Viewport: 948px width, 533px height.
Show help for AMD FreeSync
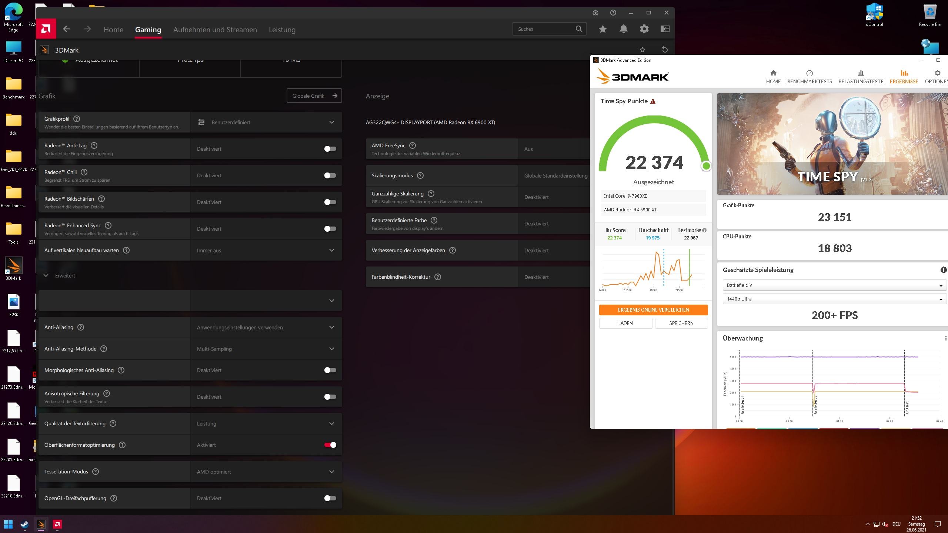click(x=413, y=145)
